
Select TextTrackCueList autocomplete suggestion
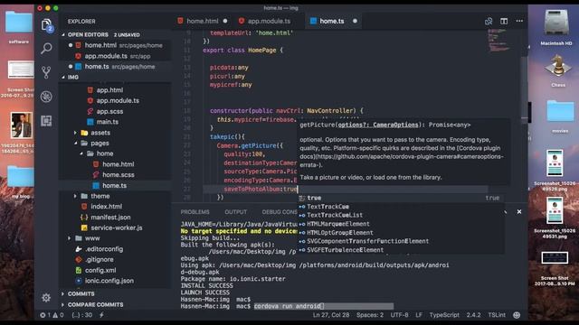tap(401, 215)
